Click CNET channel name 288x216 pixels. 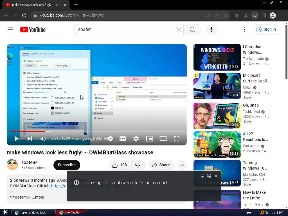pyautogui.click(x=247, y=87)
